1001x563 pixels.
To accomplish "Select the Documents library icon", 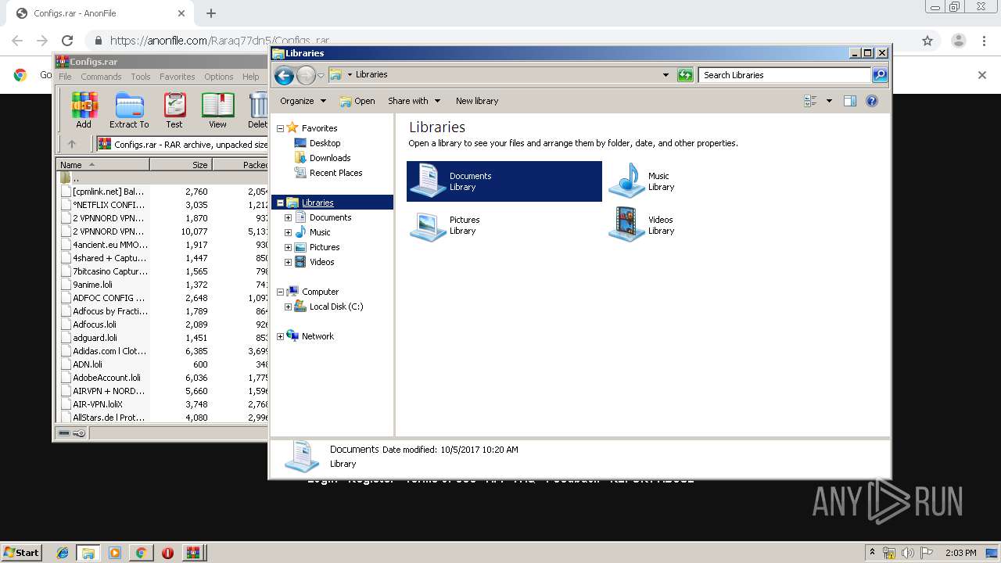I will (x=428, y=181).
